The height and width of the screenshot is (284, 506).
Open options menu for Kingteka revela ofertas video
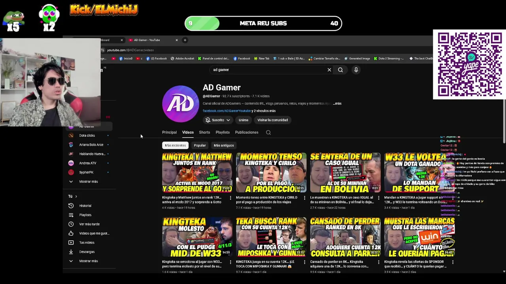pyautogui.click(x=453, y=262)
